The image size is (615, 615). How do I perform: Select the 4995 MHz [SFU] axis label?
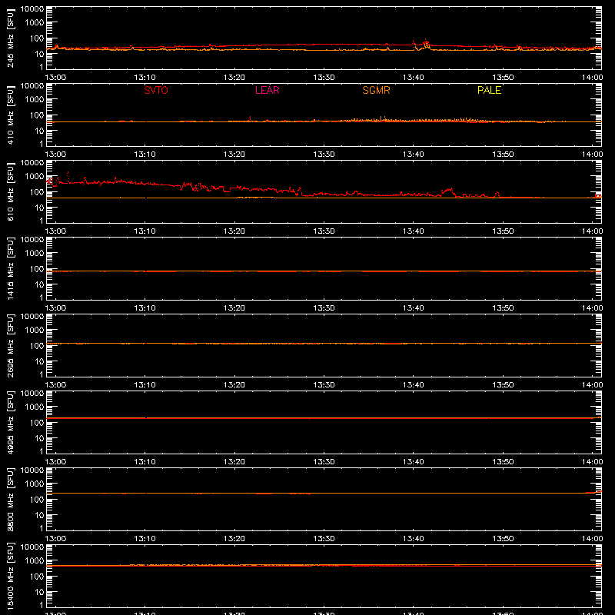(11, 422)
